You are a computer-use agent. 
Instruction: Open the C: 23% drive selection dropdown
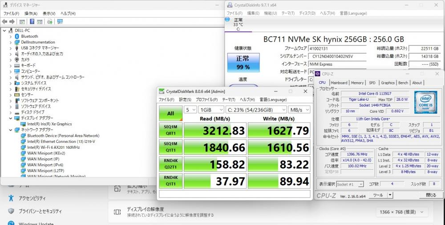click(256, 110)
